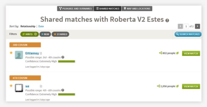This screenshot has height=107, width=207.
Task: Switch to Map and Locations tab
Action: click(137, 9)
